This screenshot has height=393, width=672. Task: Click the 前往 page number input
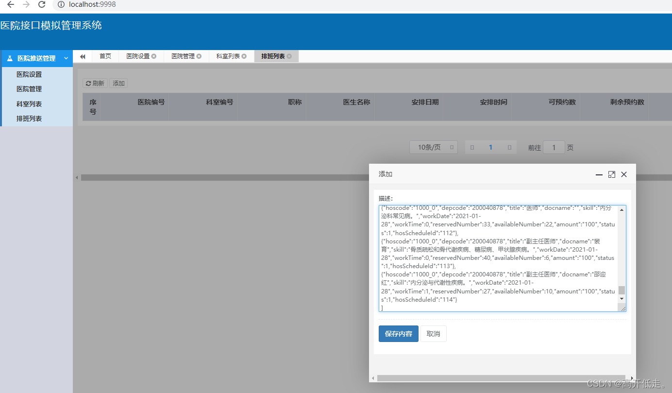coord(554,147)
